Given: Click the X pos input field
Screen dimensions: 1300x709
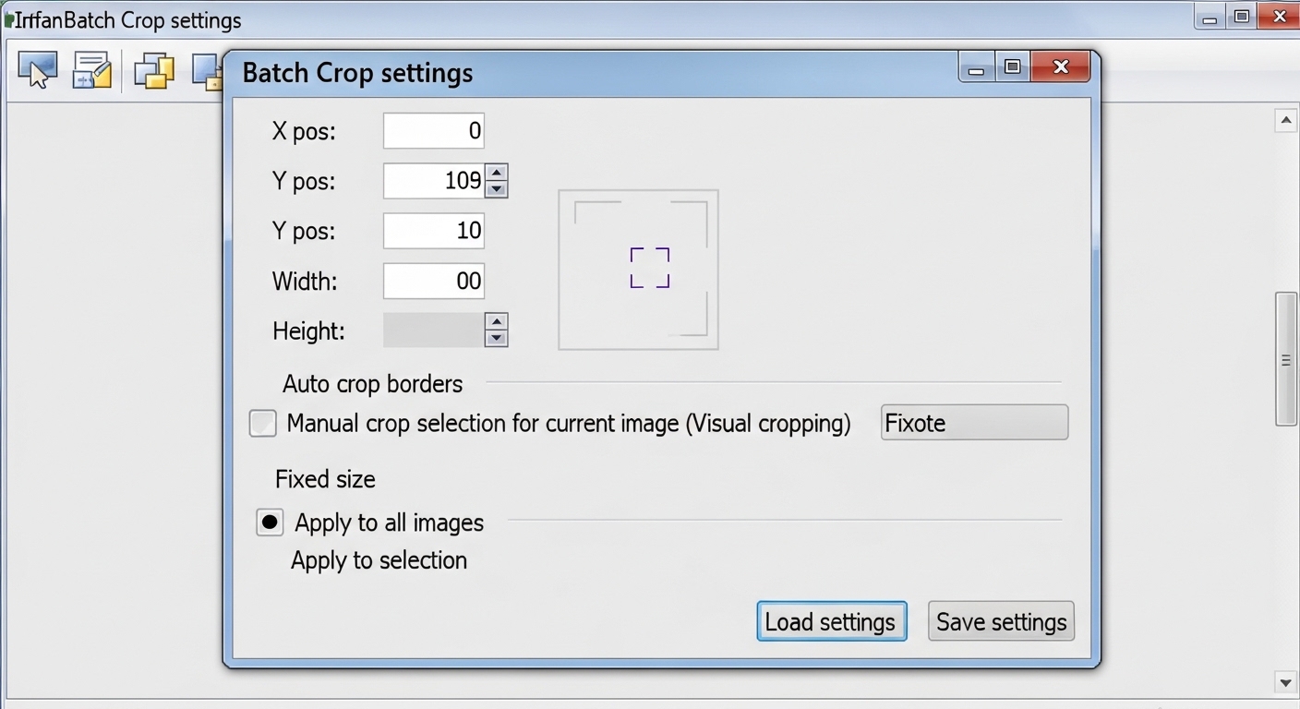Looking at the screenshot, I should [433, 131].
